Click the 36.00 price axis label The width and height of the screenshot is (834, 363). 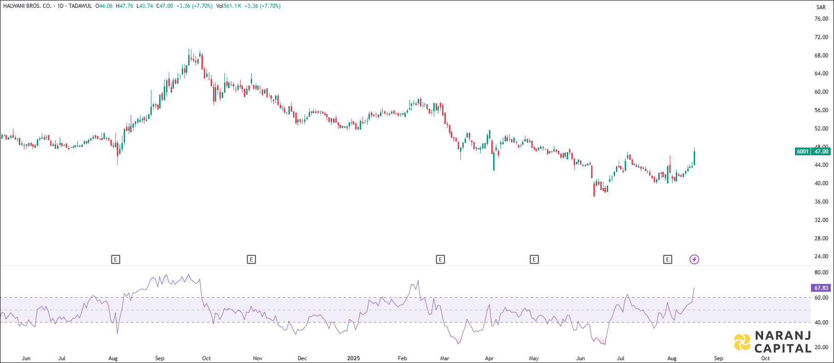click(x=822, y=202)
